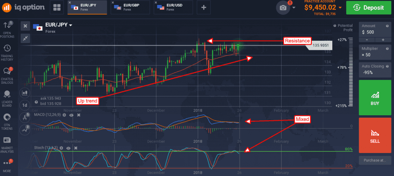Open the camera options dropdown arrow
Viewport: 394px width, 176px height.
294,8
